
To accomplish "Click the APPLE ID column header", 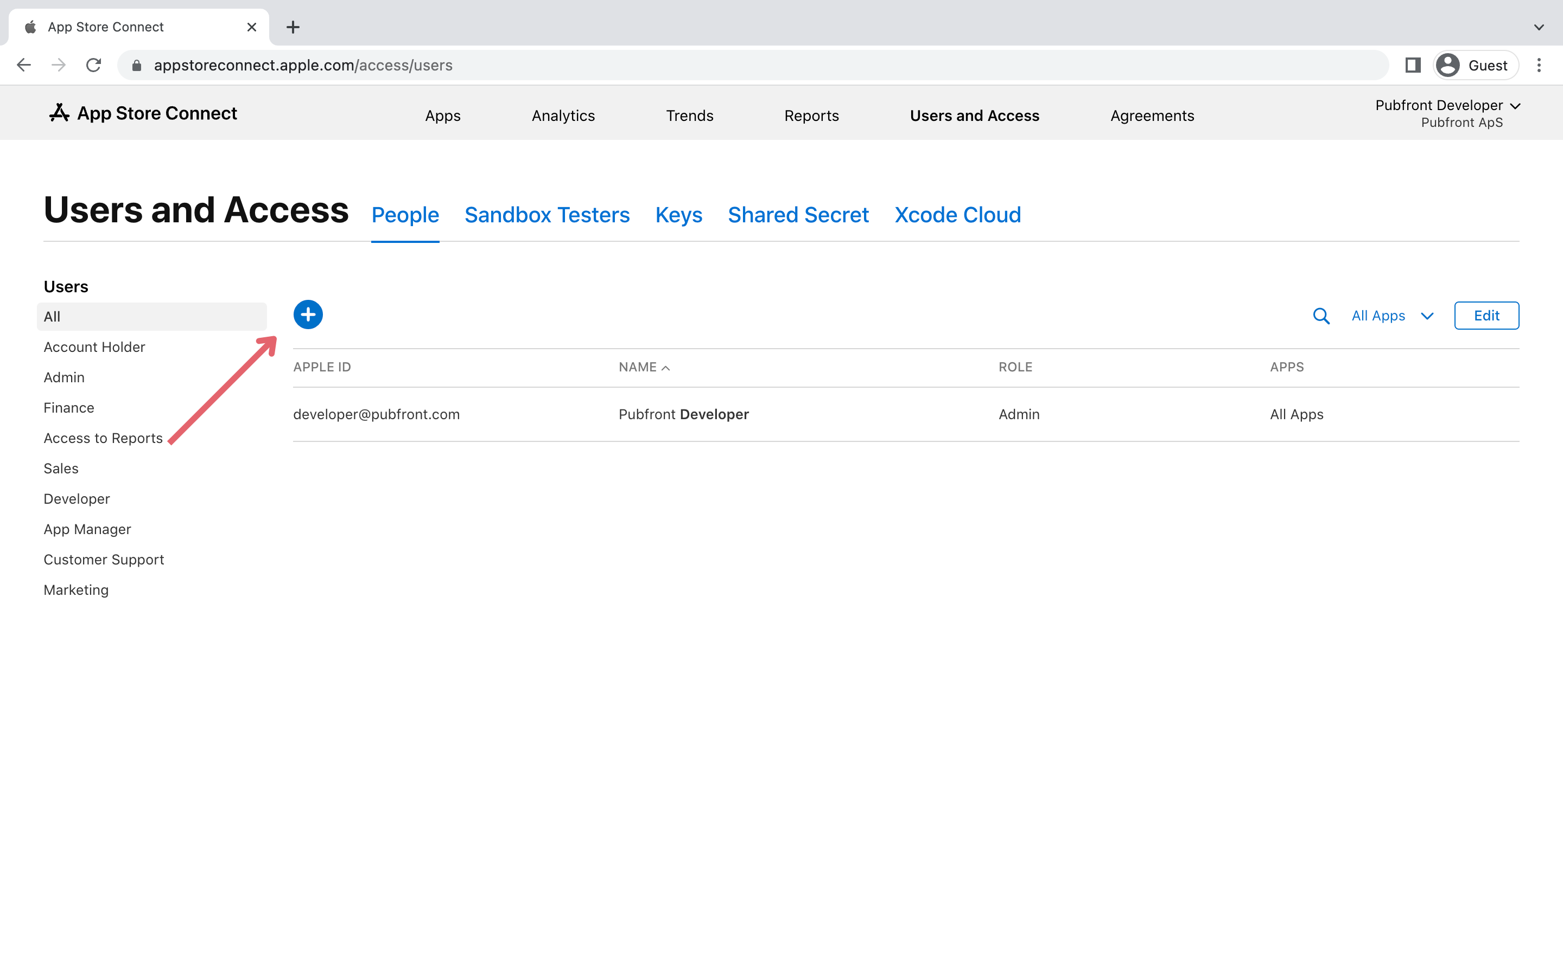I will click(x=322, y=367).
